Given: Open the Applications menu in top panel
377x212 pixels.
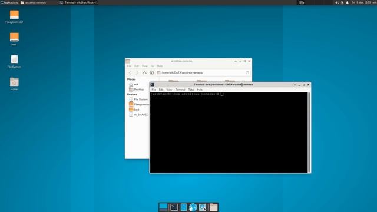Looking at the screenshot, I should (9, 2).
